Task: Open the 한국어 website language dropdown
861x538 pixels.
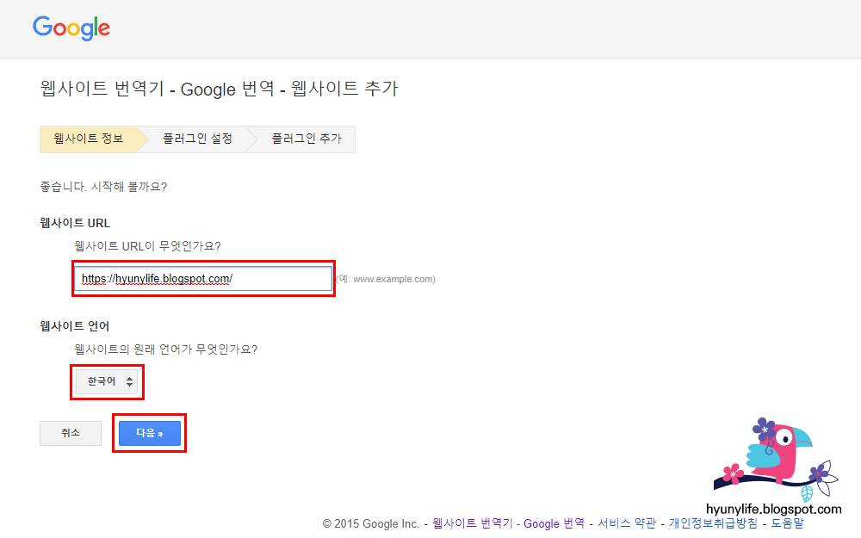Action: tap(107, 381)
